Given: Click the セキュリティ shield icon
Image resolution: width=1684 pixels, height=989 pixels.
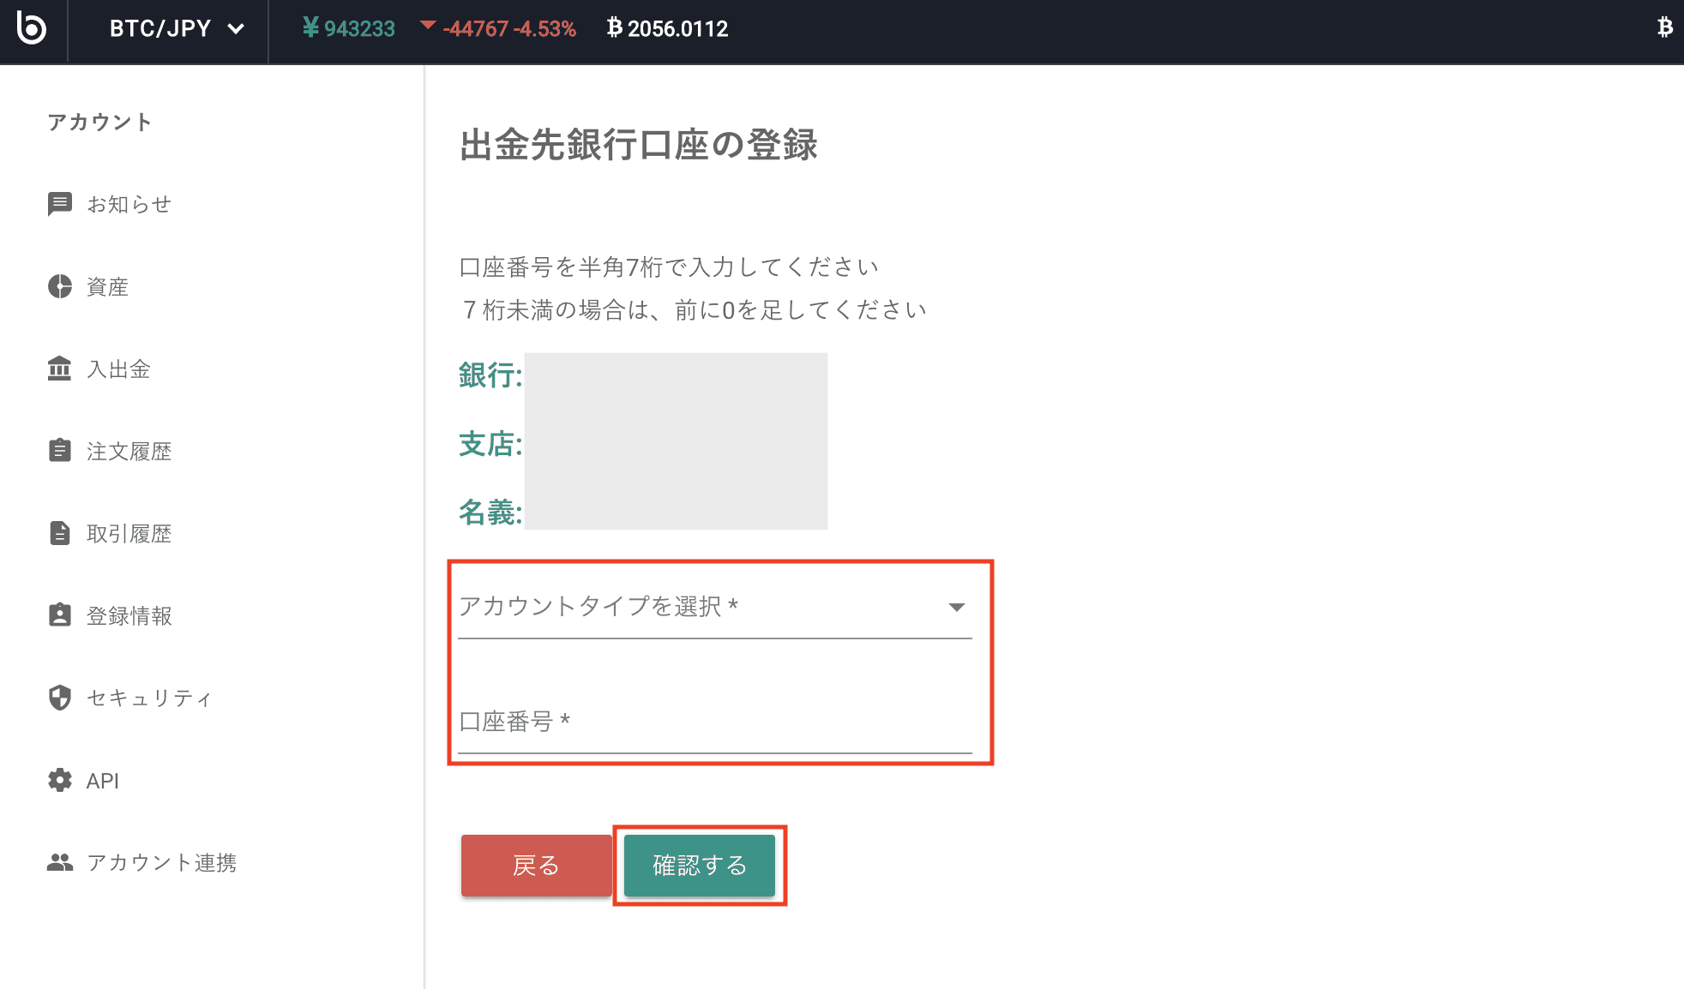Looking at the screenshot, I should pyautogui.click(x=59, y=698).
